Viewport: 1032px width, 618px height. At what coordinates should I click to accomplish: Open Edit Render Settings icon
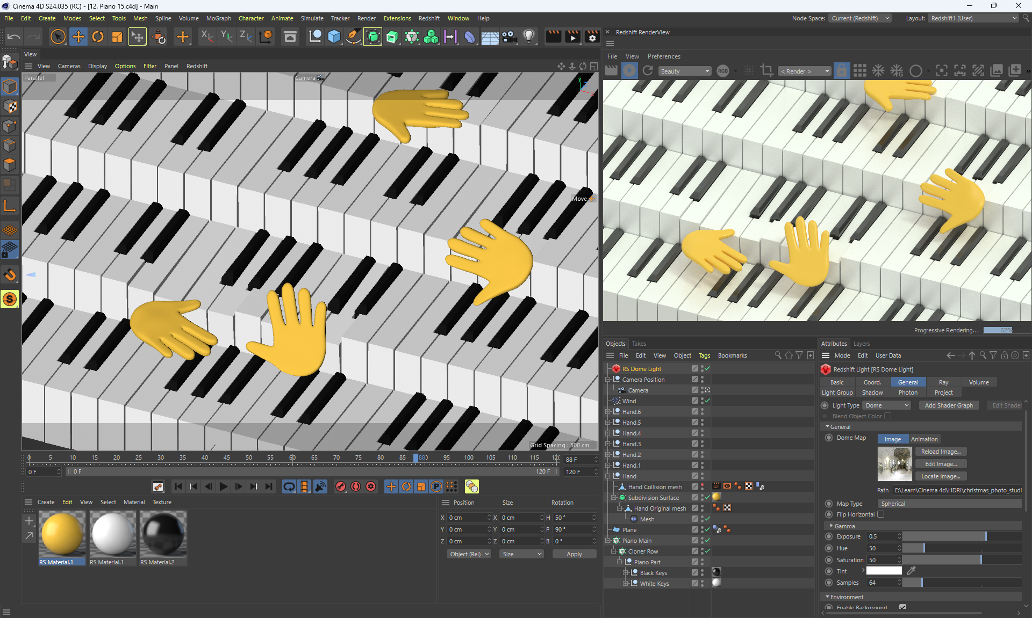click(x=592, y=37)
